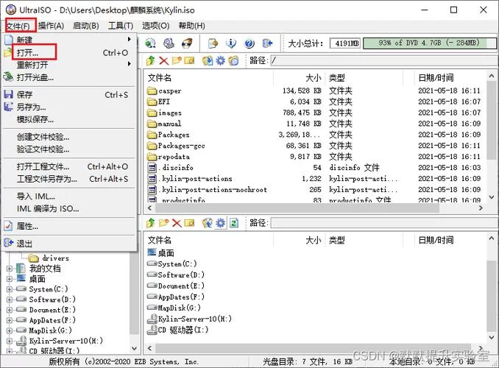
Task: Select the drivers folder in tree
Action: tap(49, 258)
